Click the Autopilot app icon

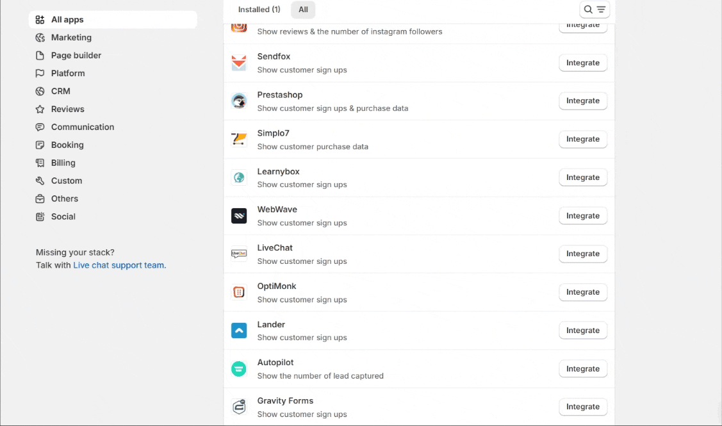239,368
